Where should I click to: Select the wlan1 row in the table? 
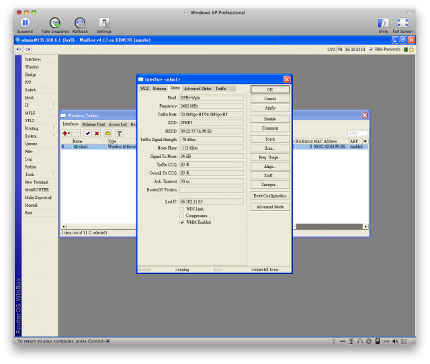[214, 146]
